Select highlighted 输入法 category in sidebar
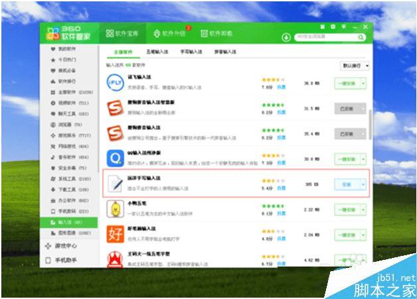 pos(68,223)
